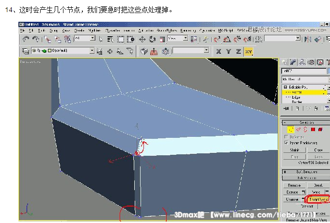Click the Undo arrow icon

tap(26, 39)
